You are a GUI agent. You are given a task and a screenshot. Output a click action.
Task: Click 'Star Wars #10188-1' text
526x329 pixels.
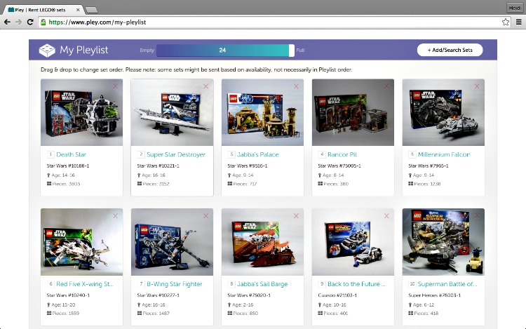[68, 166]
